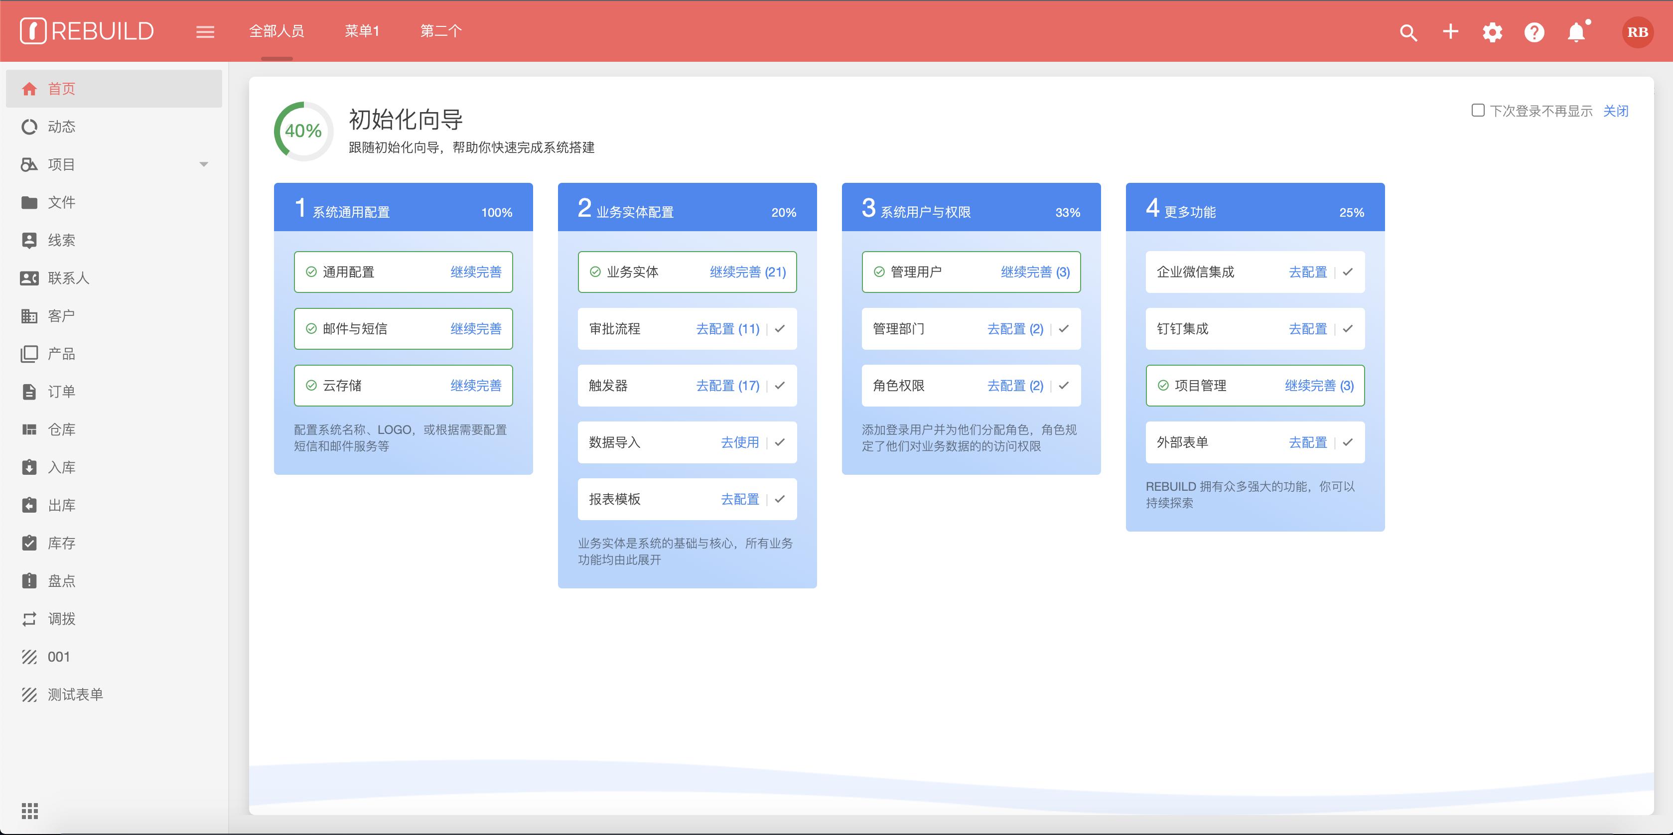This screenshot has width=1673, height=835.
Task: Open the settings gear icon
Action: pyautogui.click(x=1493, y=32)
